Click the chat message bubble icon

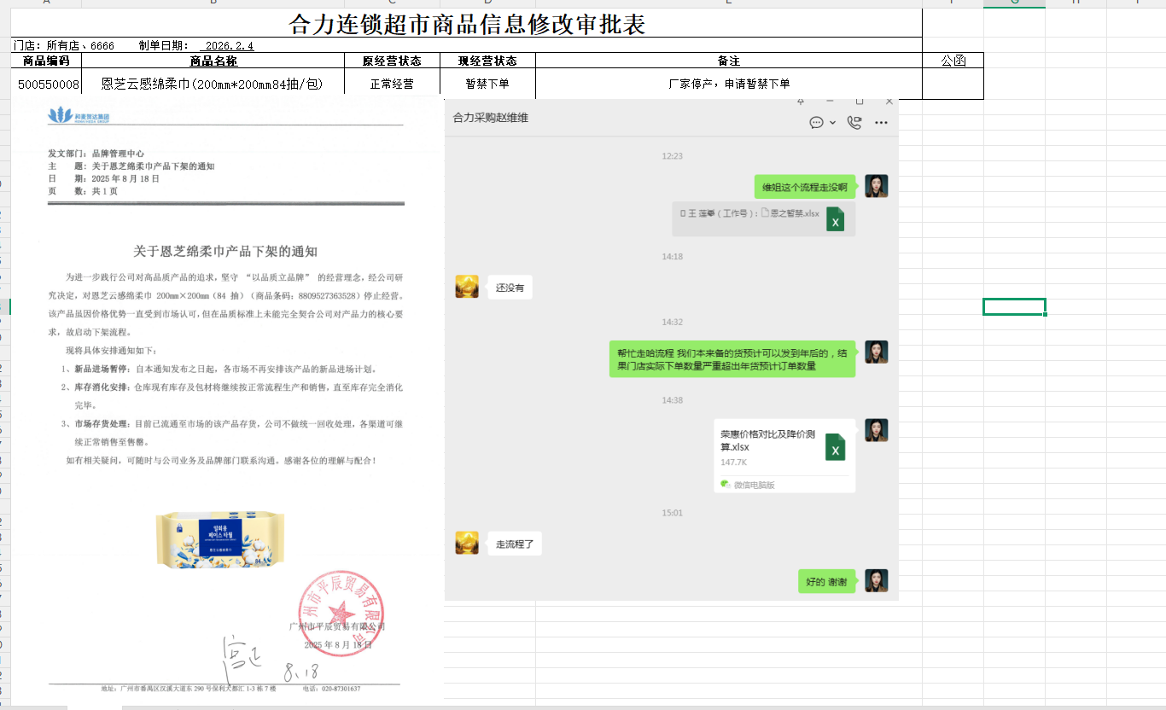pyautogui.click(x=817, y=123)
